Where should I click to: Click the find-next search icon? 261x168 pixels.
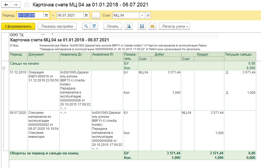94,26
